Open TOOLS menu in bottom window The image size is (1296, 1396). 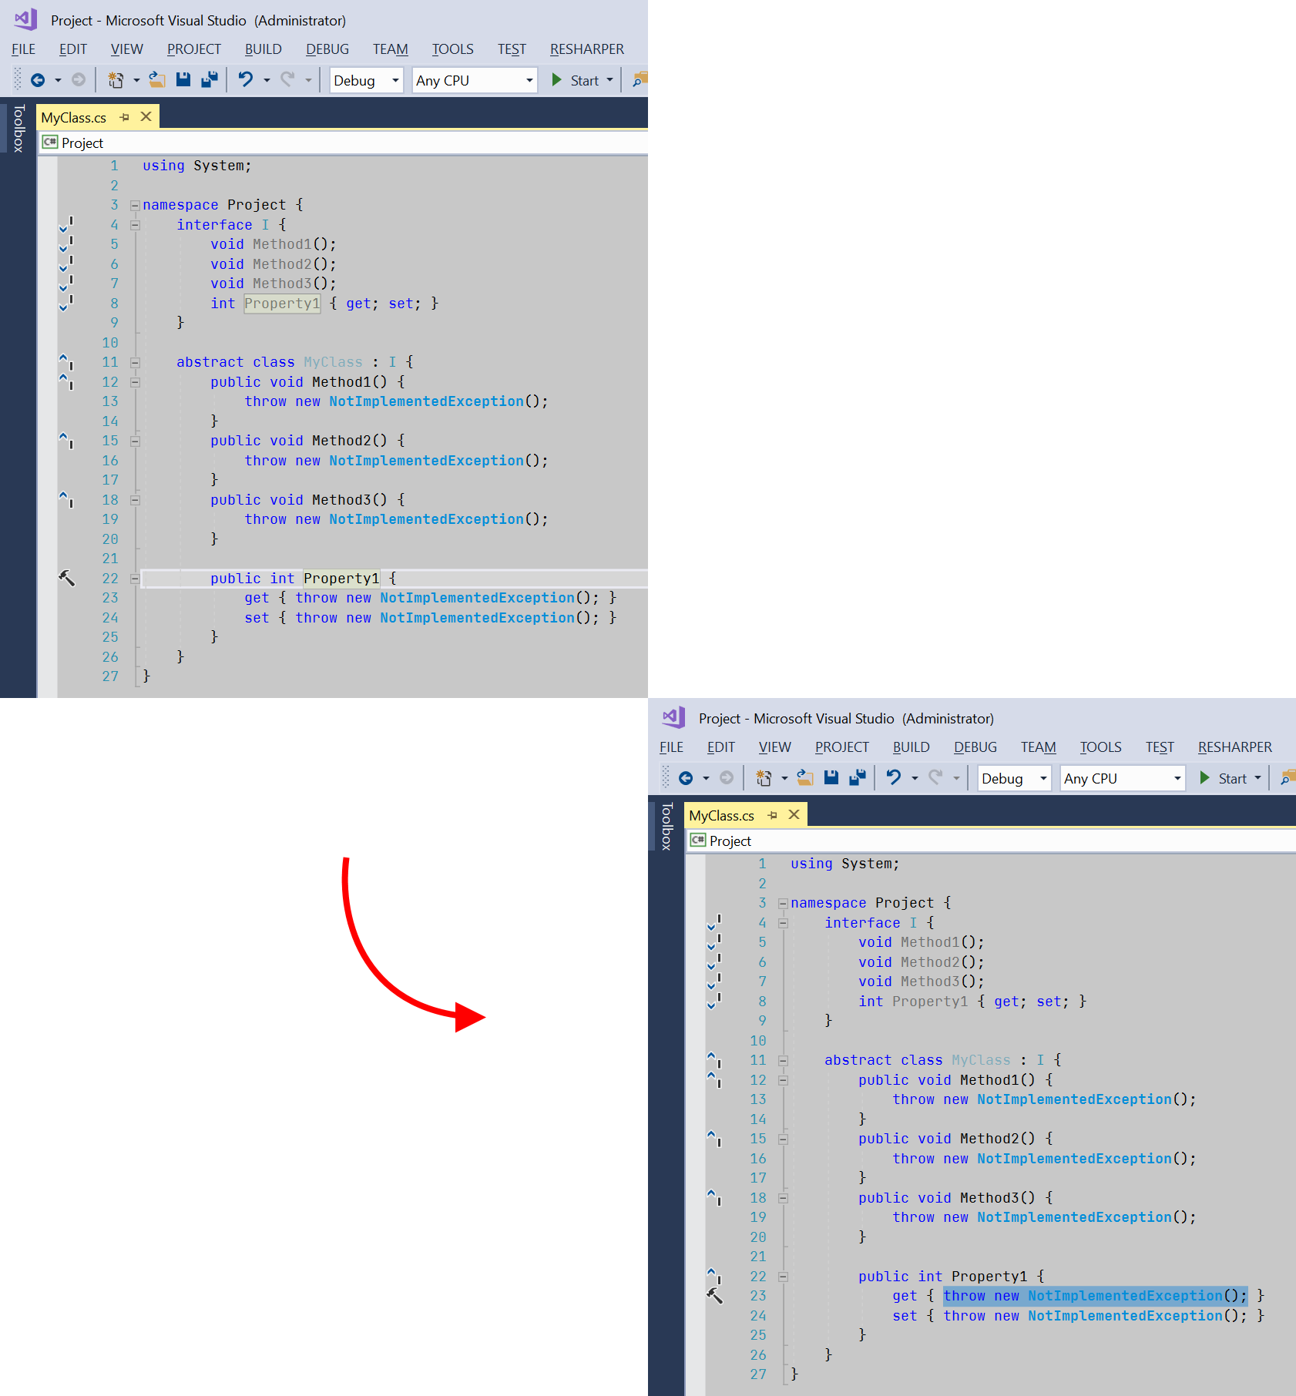[x=1100, y=747]
